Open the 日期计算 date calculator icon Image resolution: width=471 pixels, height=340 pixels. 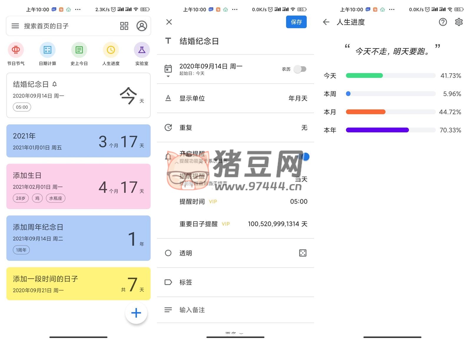tap(47, 50)
